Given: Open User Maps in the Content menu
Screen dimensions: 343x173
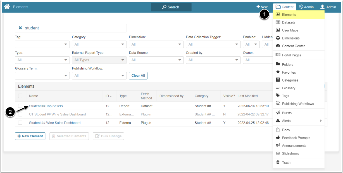Looking at the screenshot, I should (x=290, y=30).
